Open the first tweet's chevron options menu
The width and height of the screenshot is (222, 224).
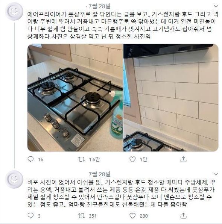(216, 6)
